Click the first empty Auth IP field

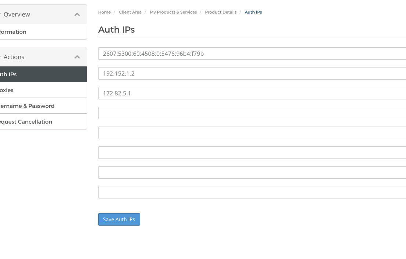(x=252, y=113)
